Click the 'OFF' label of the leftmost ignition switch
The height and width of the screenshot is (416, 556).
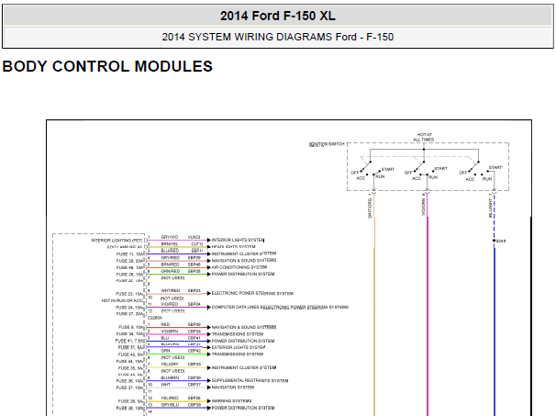[355, 173]
